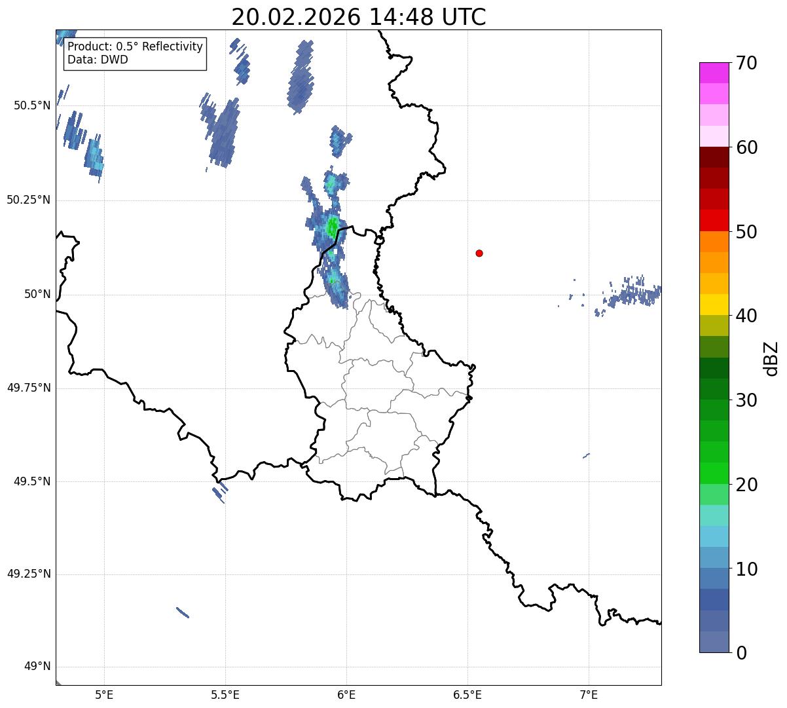Click the title "20.02.2026 14:48 UTC"
787x708 pixels.
click(359, 17)
